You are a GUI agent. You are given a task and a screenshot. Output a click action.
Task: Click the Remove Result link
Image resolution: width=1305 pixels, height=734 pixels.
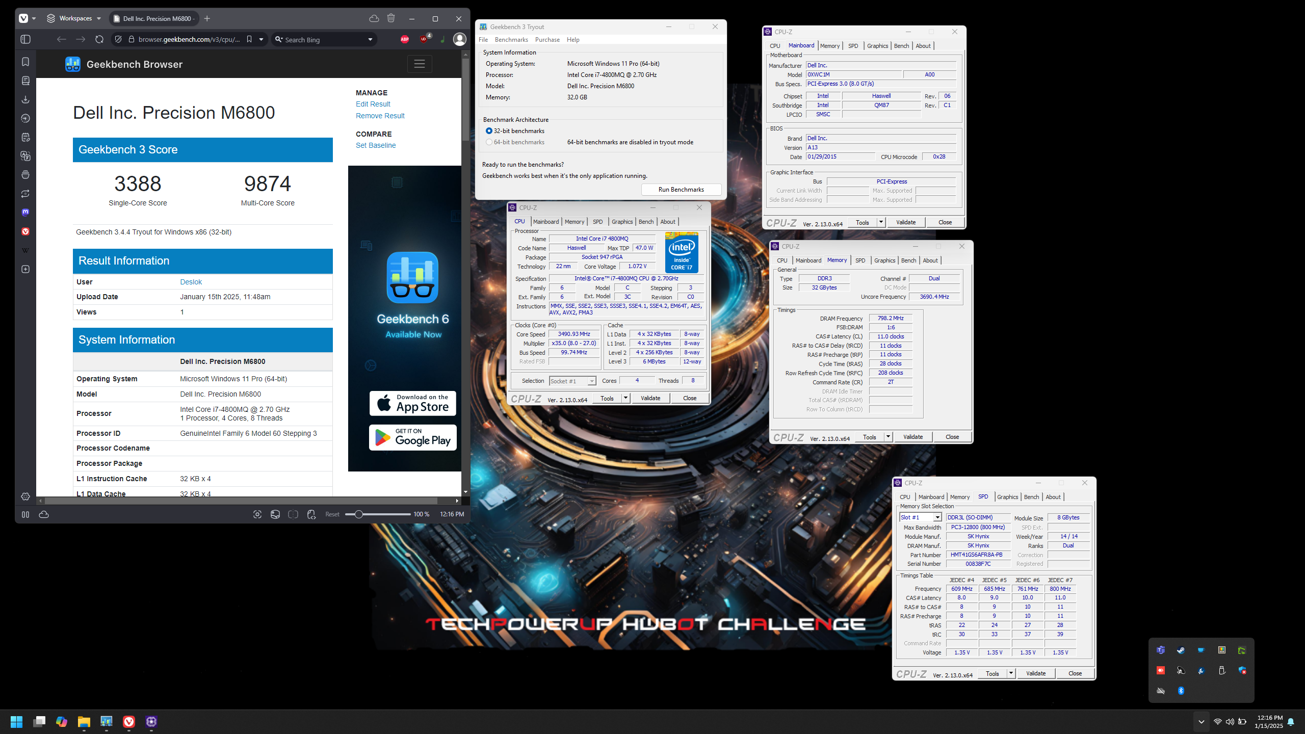coord(380,116)
